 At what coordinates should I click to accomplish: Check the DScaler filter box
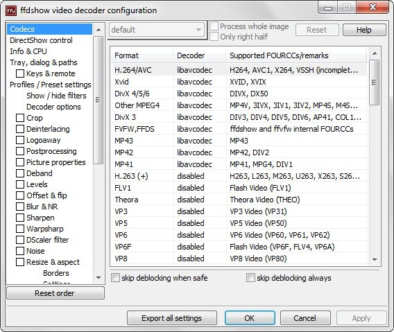coord(20,240)
